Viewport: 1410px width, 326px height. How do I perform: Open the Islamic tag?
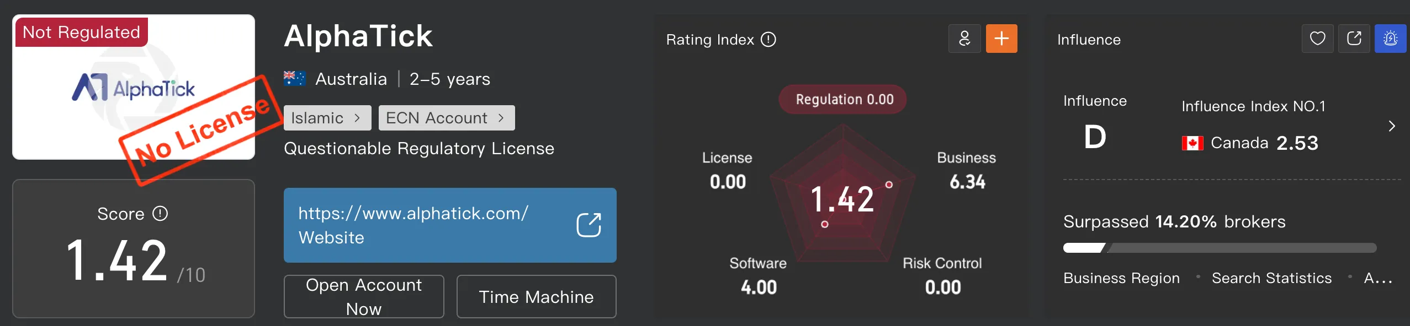[x=327, y=118]
